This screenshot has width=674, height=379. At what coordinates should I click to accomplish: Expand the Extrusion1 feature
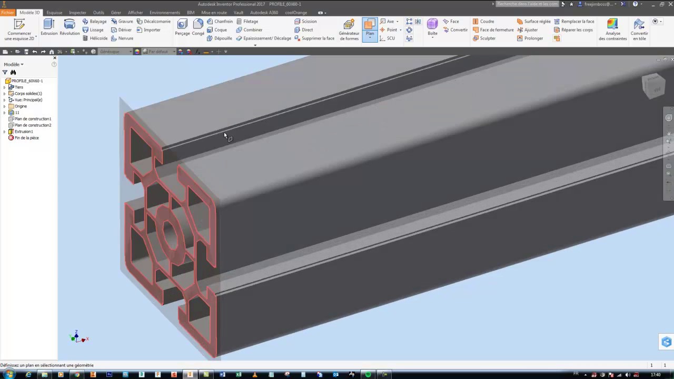click(x=5, y=132)
